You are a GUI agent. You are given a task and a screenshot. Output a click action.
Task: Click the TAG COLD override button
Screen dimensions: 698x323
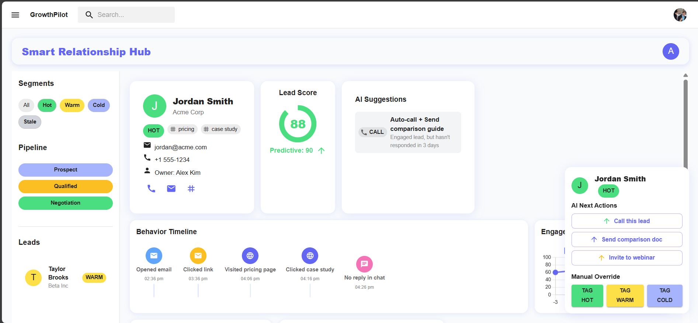664,295
